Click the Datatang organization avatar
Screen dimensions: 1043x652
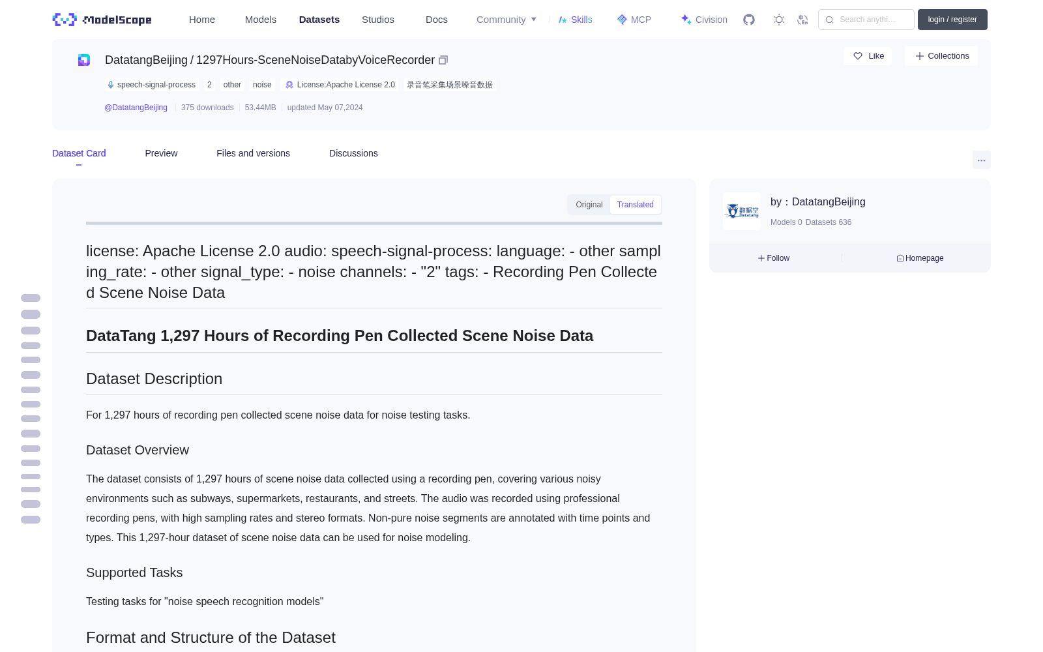pyautogui.click(x=742, y=211)
